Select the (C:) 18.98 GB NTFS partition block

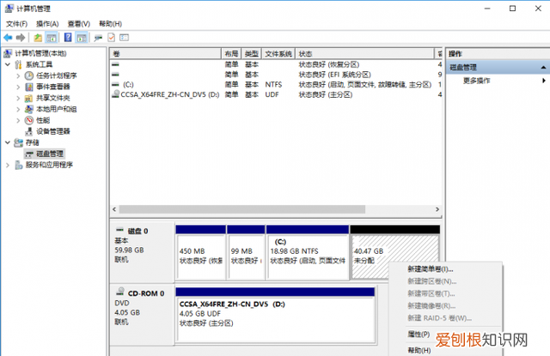pyautogui.click(x=308, y=252)
